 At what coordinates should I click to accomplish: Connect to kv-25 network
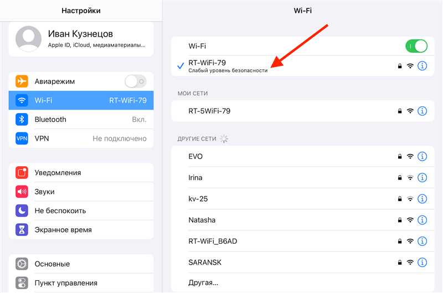[302, 199]
